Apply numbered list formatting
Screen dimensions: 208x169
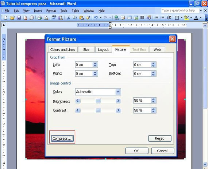coord(157,18)
